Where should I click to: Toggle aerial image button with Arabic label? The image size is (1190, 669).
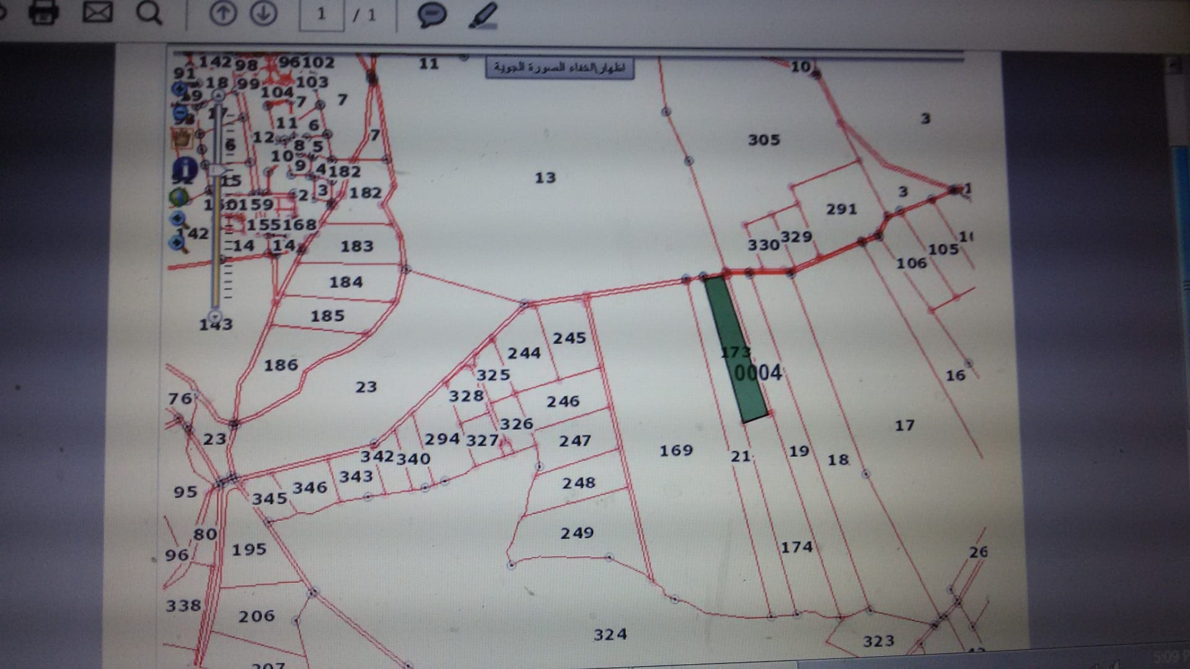click(x=560, y=68)
